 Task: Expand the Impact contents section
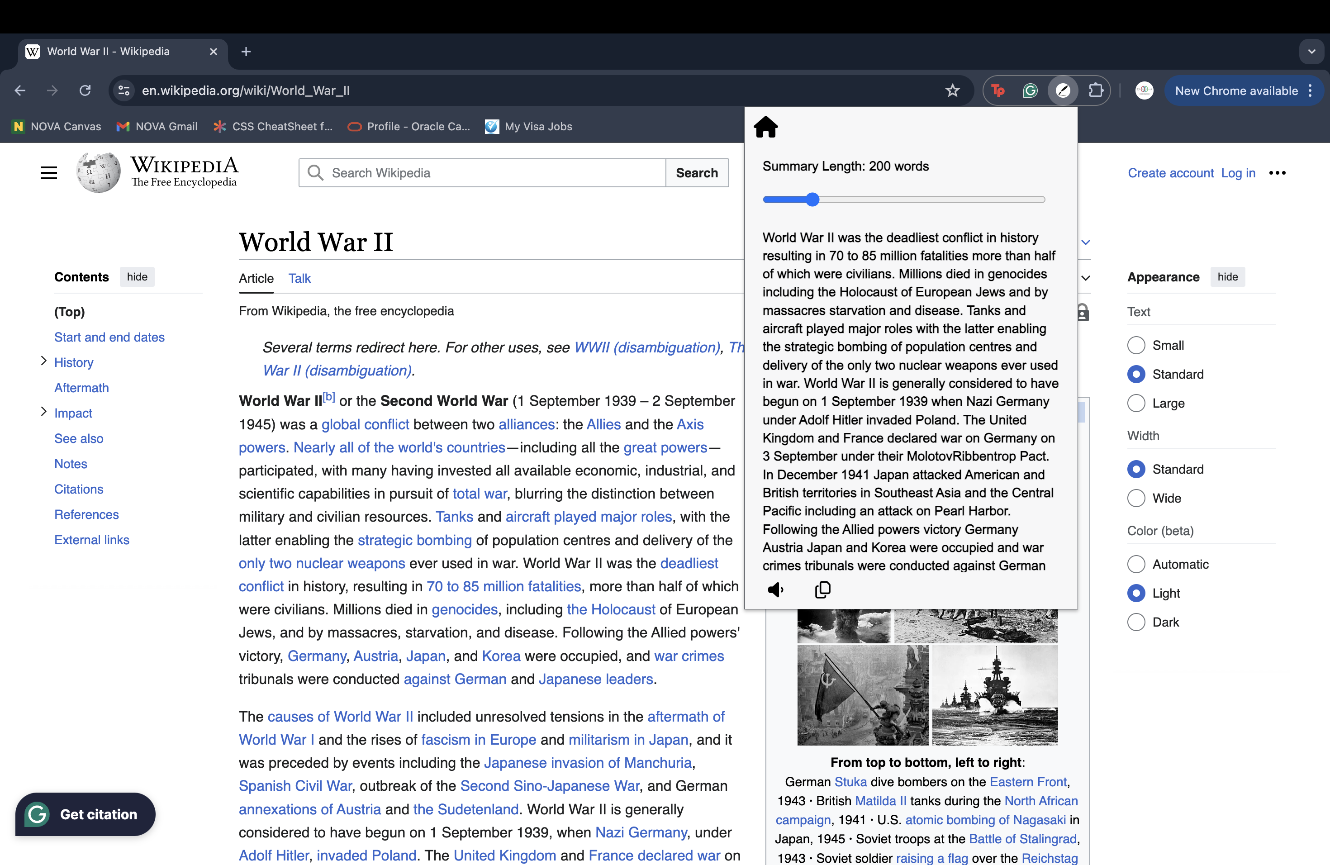coord(43,412)
